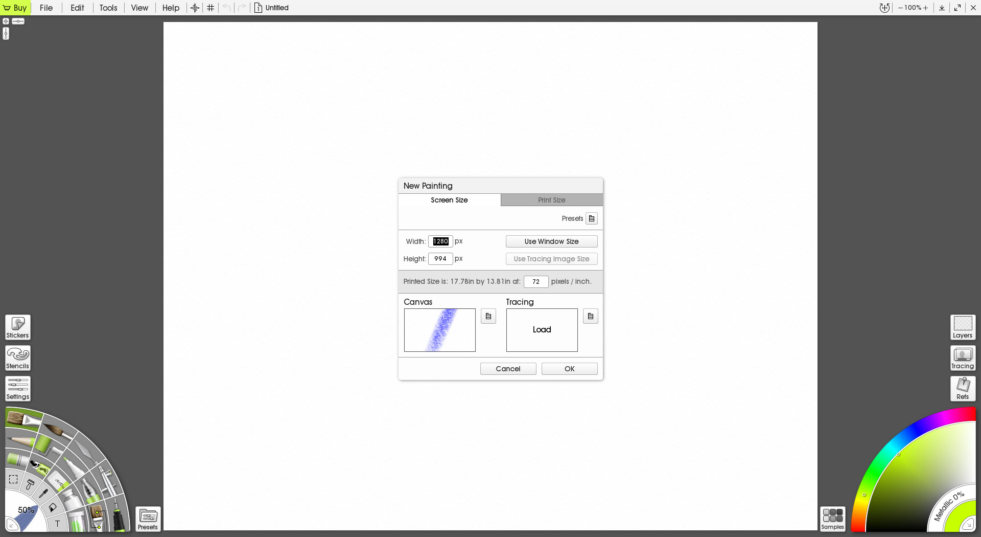Open the Refs panel
The image size is (981, 537).
(x=963, y=389)
